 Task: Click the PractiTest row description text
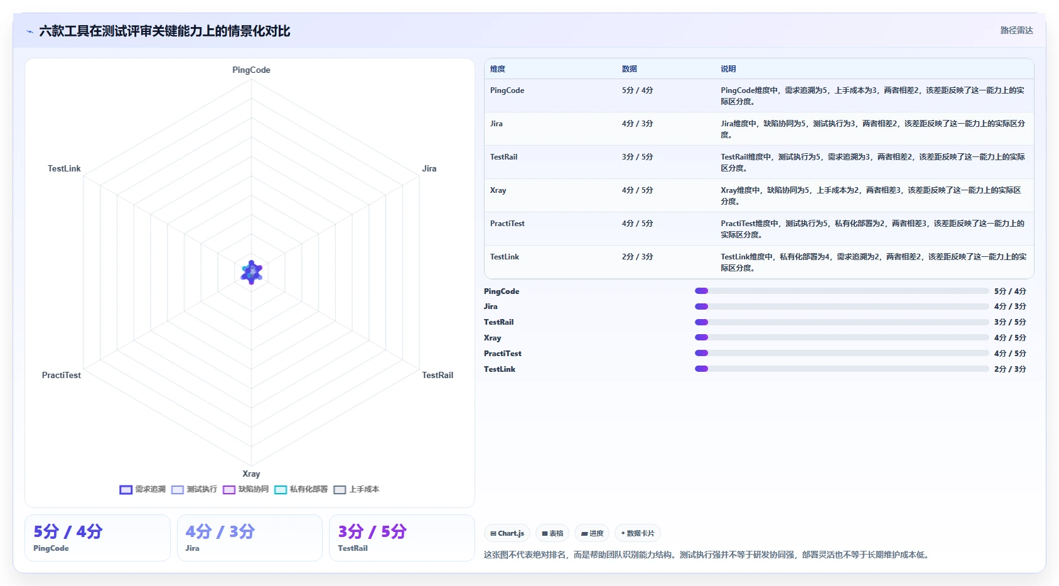point(873,229)
